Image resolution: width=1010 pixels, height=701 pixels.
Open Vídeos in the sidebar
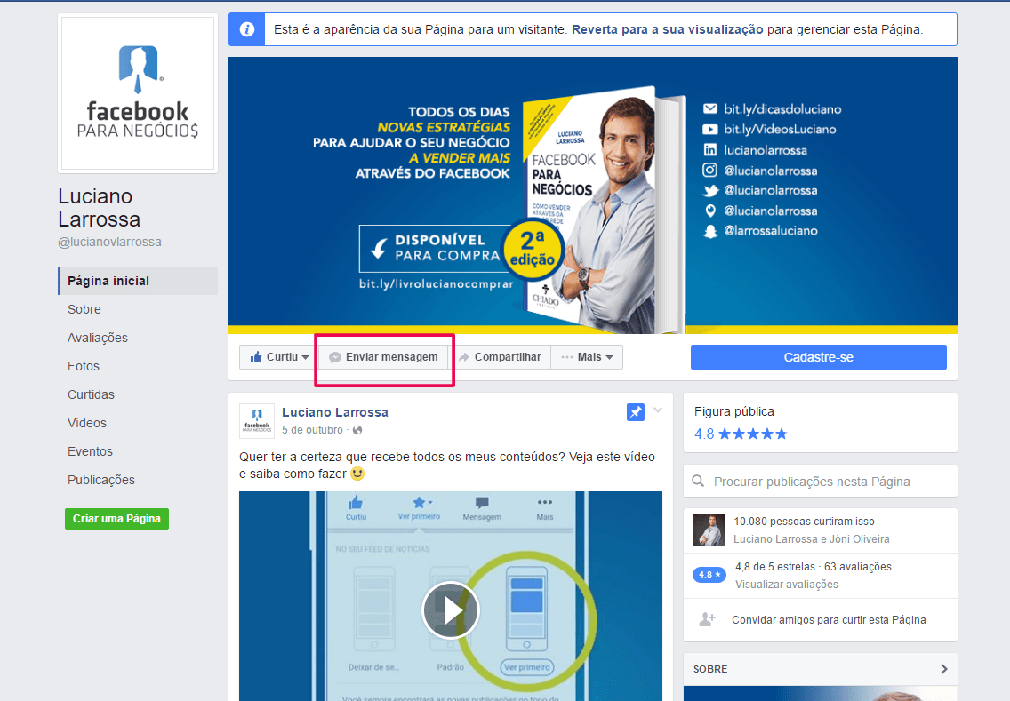tap(87, 423)
